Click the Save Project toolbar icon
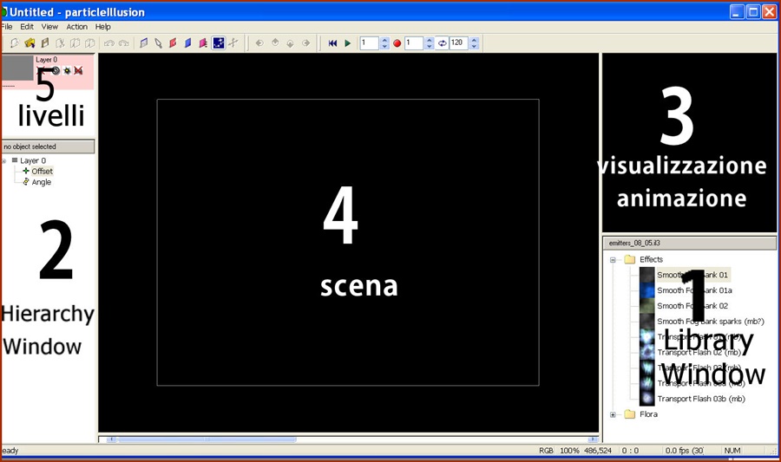781x462 pixels. click(45, 43)
